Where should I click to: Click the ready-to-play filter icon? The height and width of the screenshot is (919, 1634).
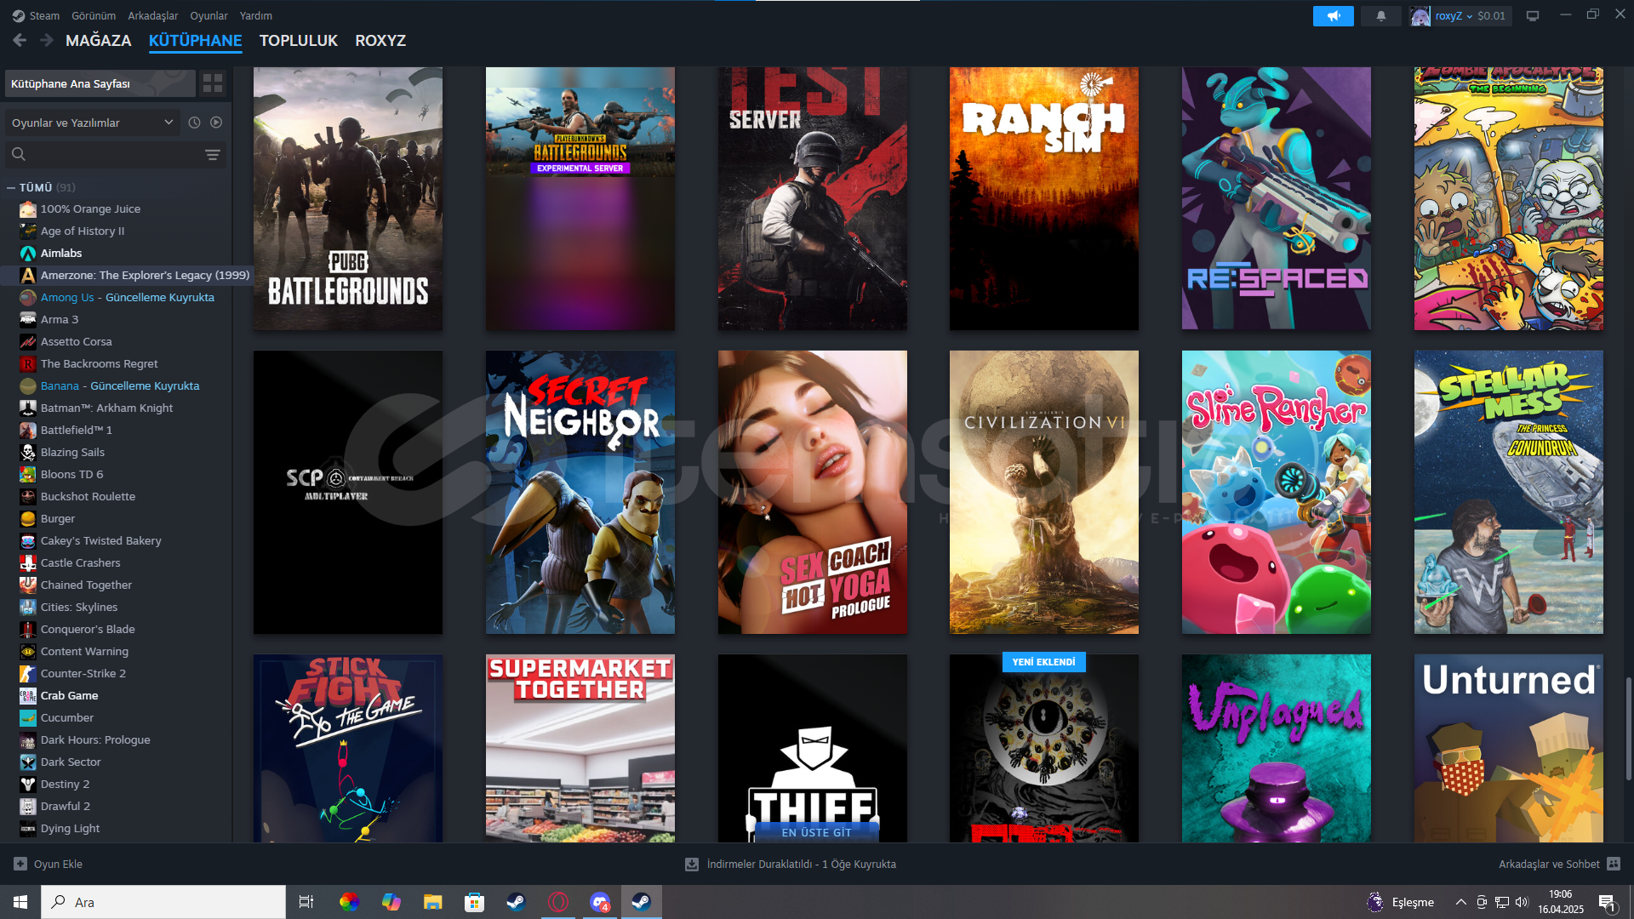click(x=216, y=123)
